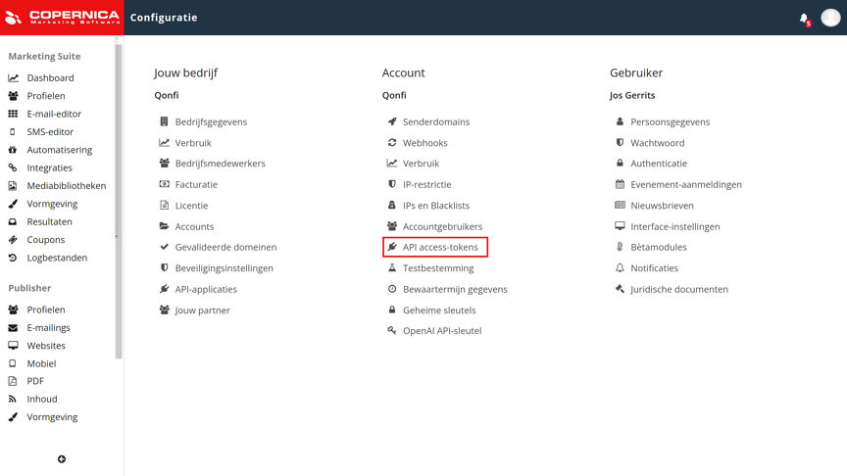The image size is (847, 476).
Task: Open Bedrijfsgegevens
Action: point(211,122)
